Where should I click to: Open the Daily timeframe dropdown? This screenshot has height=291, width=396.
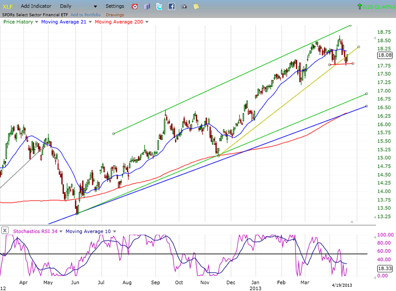click(78, 6)
